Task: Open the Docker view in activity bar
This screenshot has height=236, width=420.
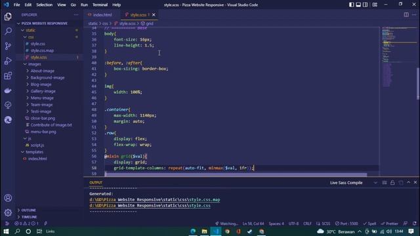Action: pos(8,90)
